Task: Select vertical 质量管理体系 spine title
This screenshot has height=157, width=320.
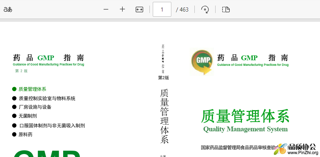Action: coord(164,116)
